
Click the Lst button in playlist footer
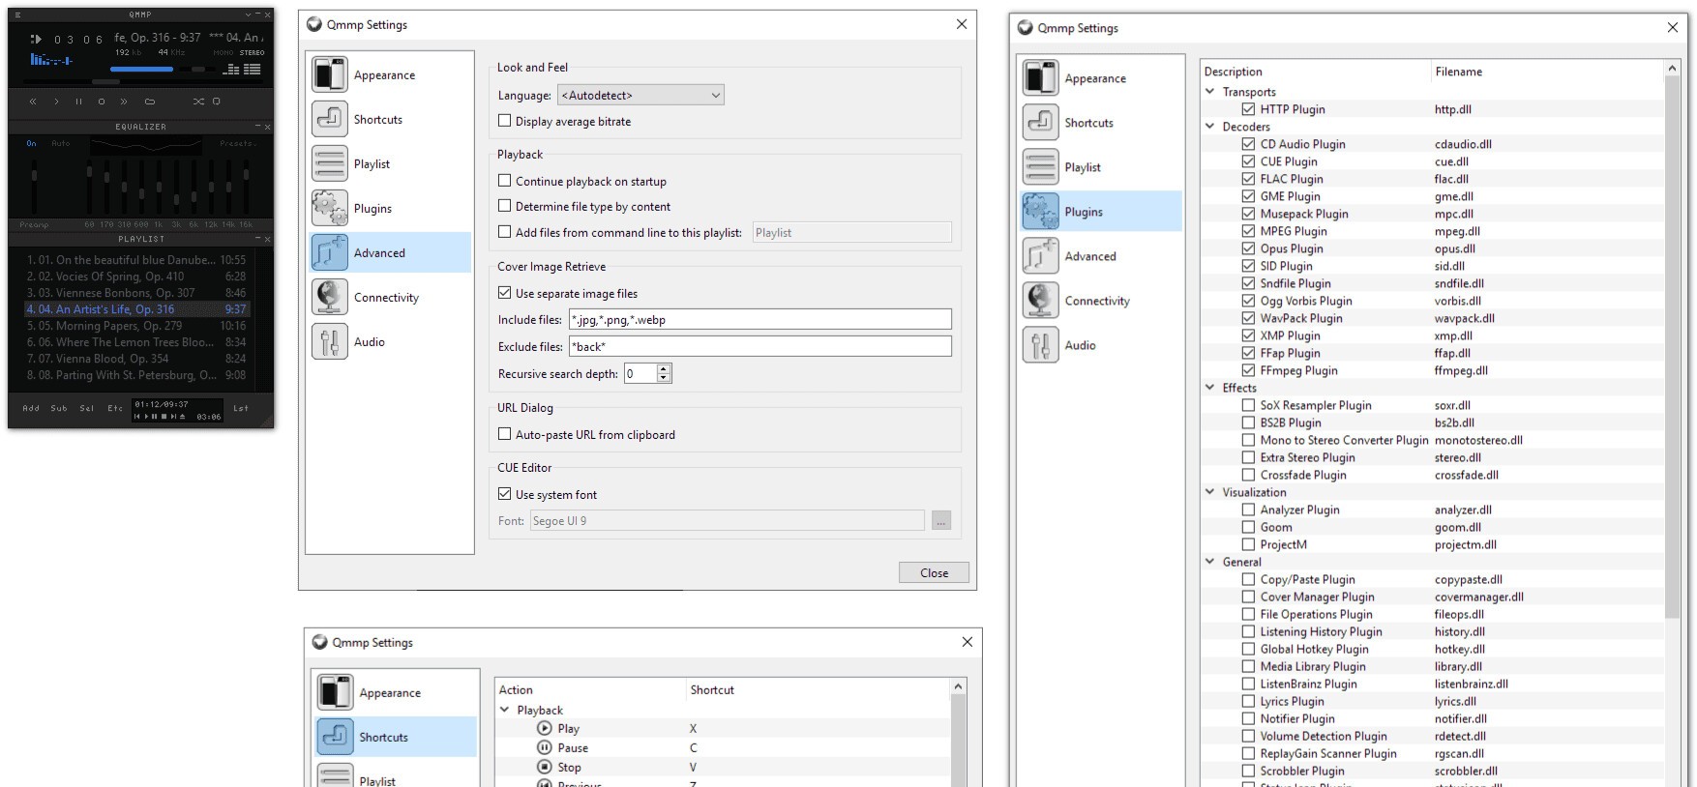(x=241, y=408)
